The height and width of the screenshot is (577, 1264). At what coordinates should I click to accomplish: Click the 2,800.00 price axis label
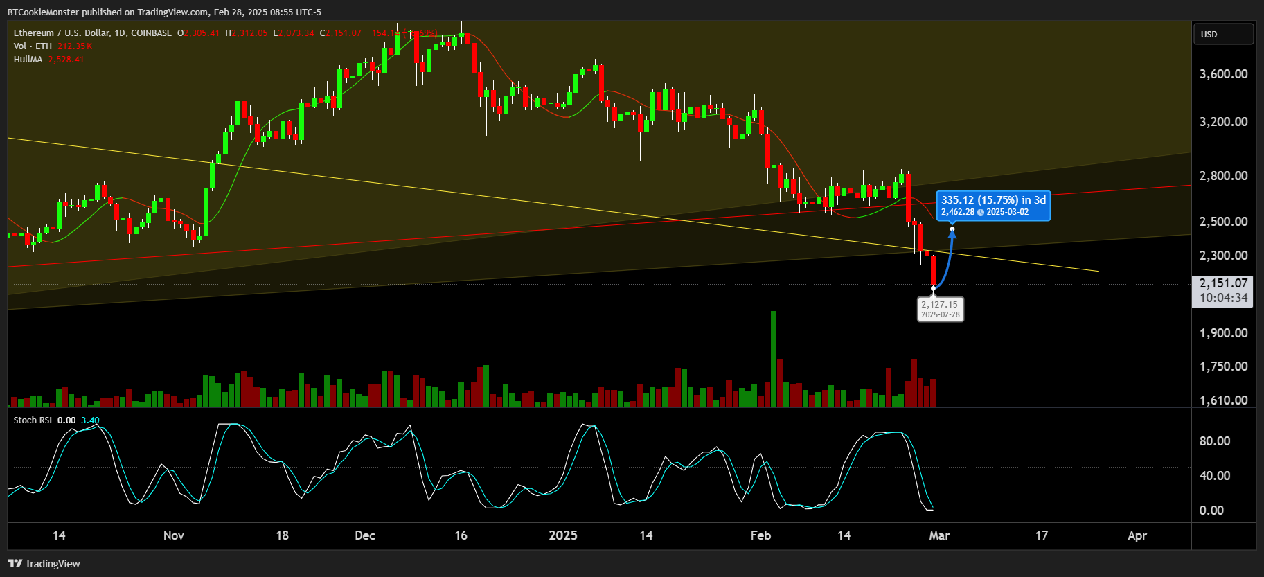point(1223,176)
